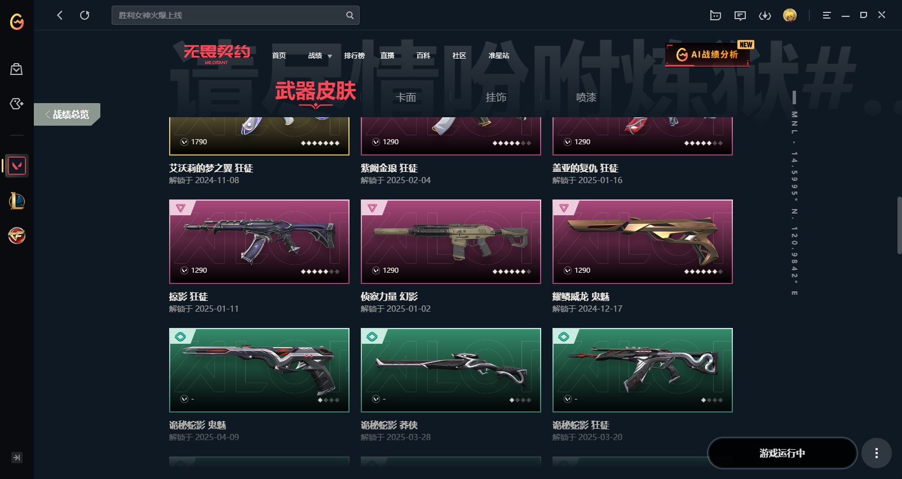Open the Valorant game icon in sidebar
902x479 pixels.
(17, 166)
